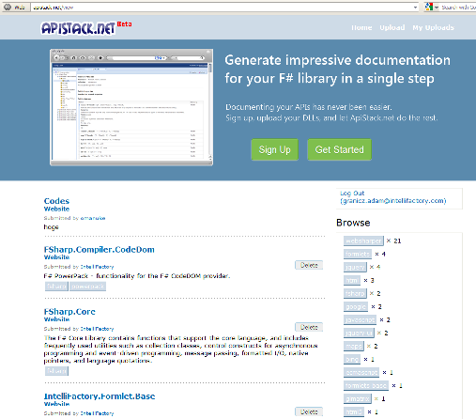Browse the fsharp tag in Browse panel
The height and width of the screenshot is (419, 476).
[355, 293]
